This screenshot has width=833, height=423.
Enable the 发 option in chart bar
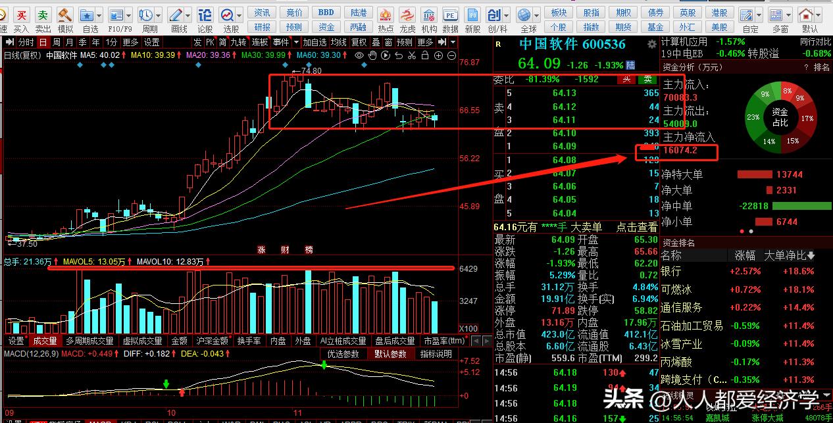tap(197, 42)
